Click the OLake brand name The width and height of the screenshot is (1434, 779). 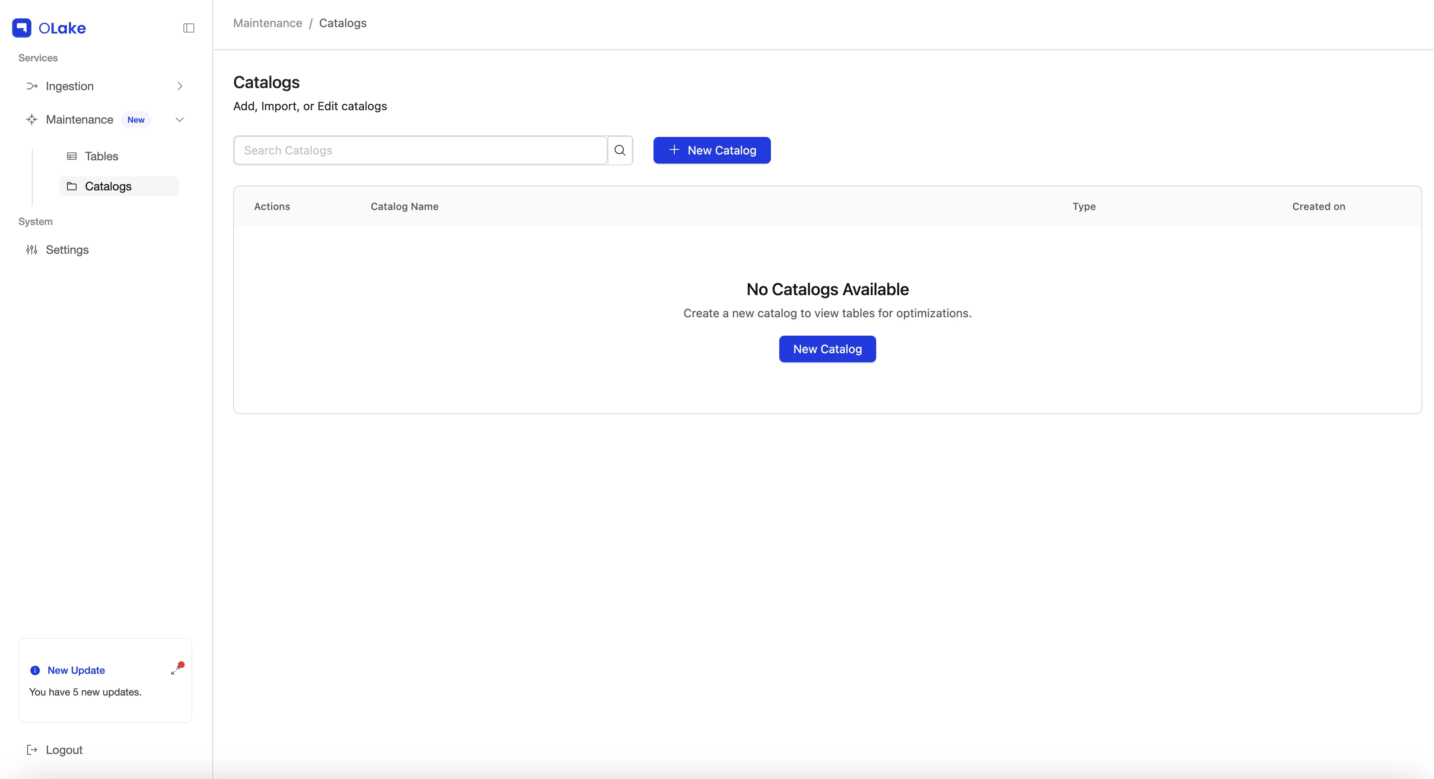[x=62, y=28]
